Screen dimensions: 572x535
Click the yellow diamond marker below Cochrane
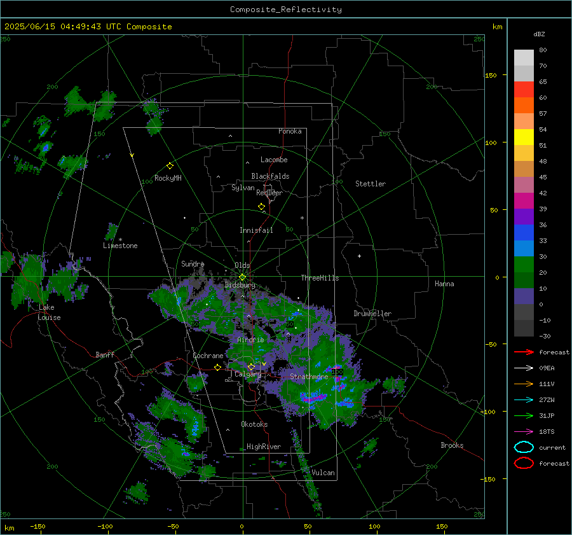point(217,367)
